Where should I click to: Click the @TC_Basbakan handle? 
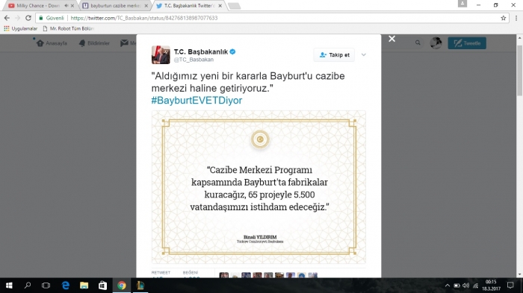(x=194, y=60)
